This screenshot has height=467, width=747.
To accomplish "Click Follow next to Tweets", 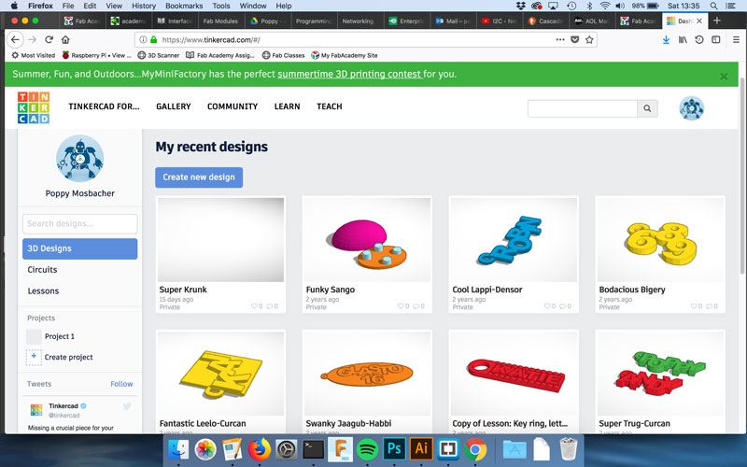I will coord(121,384).
